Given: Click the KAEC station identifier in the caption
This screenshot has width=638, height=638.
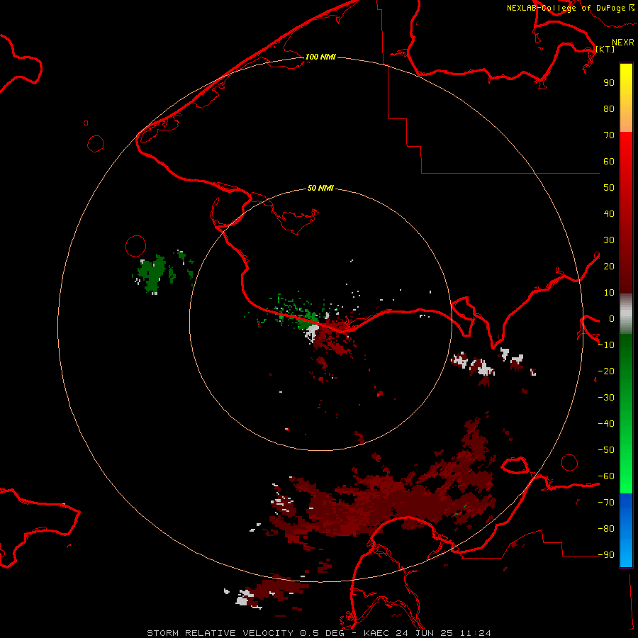Looking at the screenshot, I should (377, 633).
